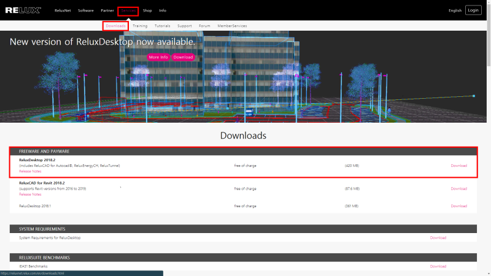
Task: Click the vertical page scrollbar thumb
Action: coord(489,34)
